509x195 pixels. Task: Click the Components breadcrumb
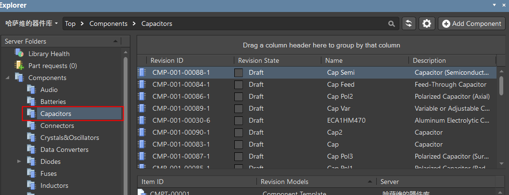tap(108, 23)
